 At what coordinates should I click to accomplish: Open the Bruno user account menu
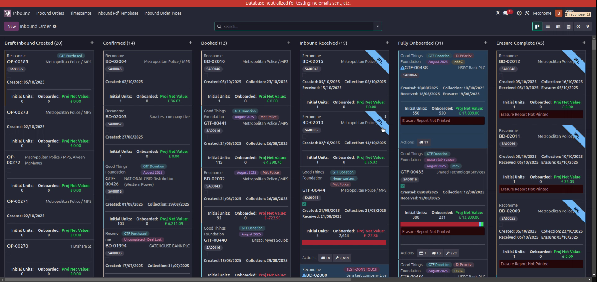click(569, 13)
